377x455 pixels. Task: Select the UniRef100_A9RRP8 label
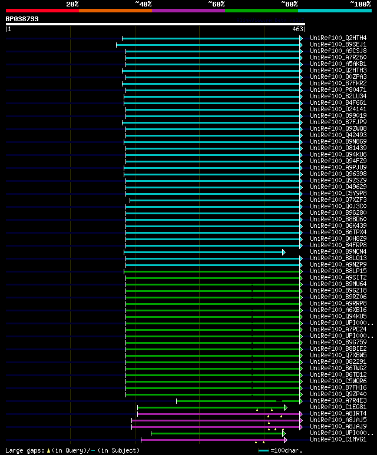click(338, 304)
